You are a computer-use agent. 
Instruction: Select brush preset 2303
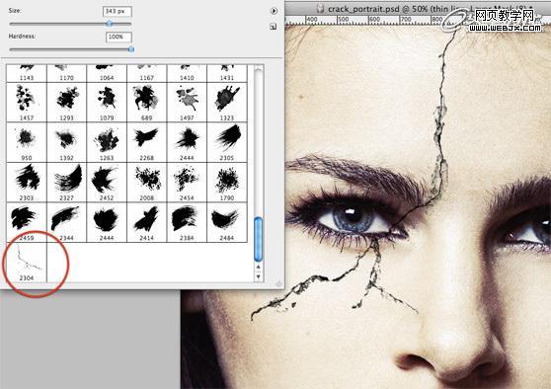click(x=27, y=182)
